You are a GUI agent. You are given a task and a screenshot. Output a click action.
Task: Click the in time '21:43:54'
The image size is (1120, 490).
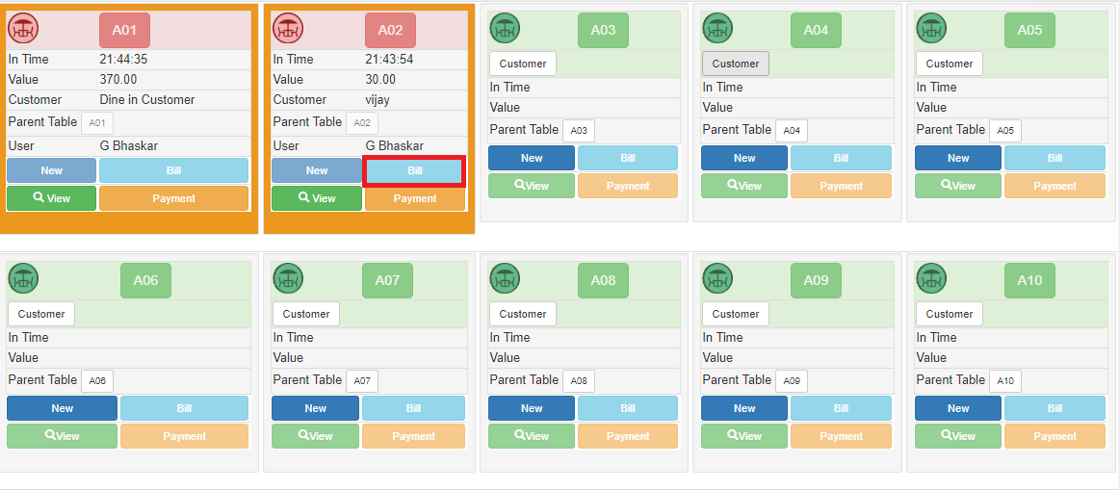[x=389, y=60]
